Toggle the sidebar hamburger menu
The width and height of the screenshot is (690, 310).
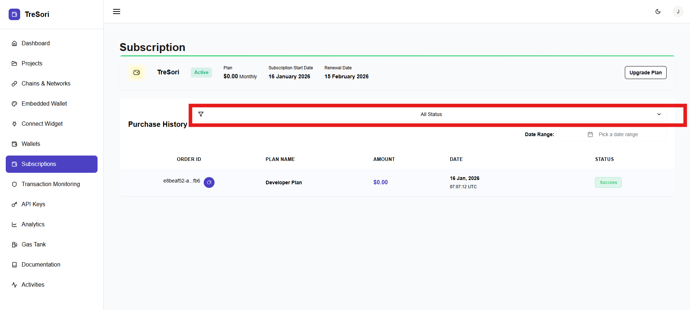[117, 11]
